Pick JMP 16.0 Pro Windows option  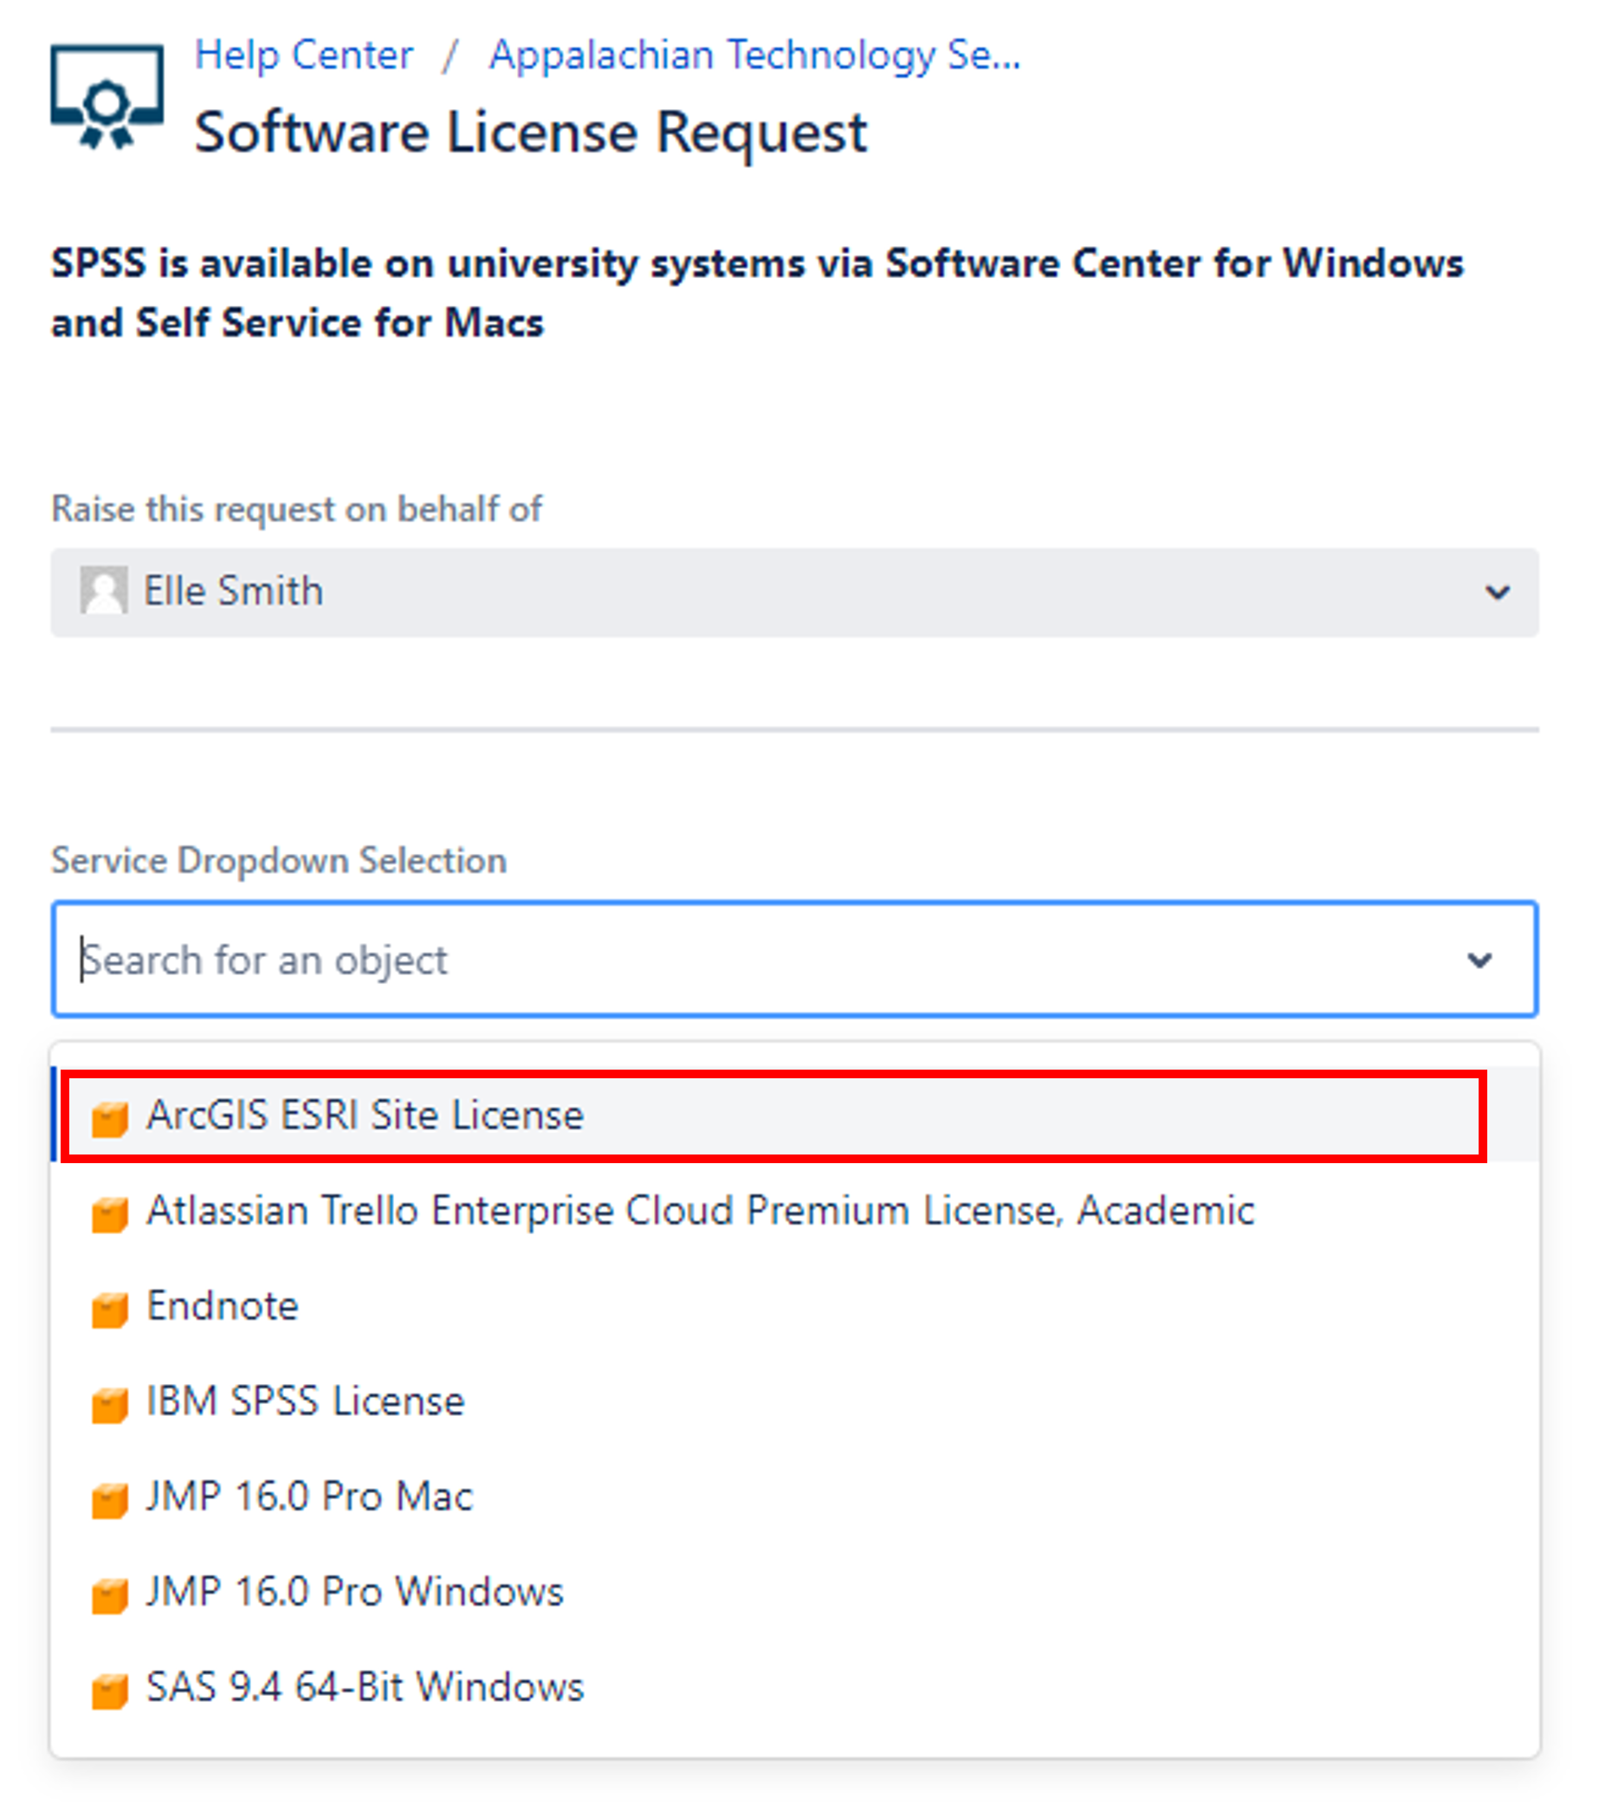795,1592
